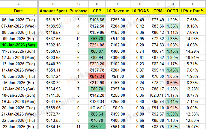Click the CPP header cell
Screen dimensions: 206x129
(97, 11)
